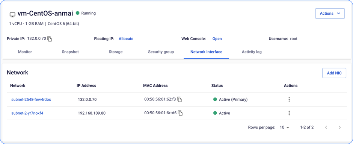Copy the Private IP 132.0.0.70

50,39
